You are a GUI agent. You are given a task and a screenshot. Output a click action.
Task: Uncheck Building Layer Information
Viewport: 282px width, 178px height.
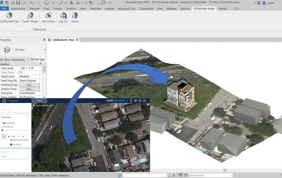click(11, 140)
